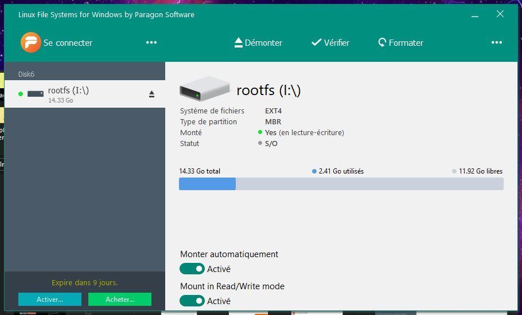Click 'Yes (en lecture-écriture)' mount status

pyautogui.click(x=304, y=132)
